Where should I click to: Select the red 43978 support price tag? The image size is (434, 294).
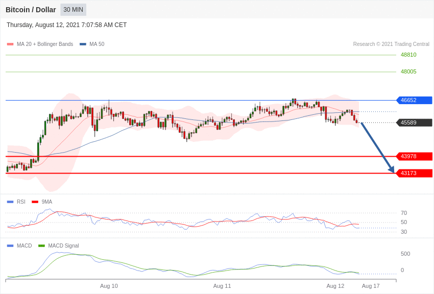pyautogui.click(x=414, y=156)
